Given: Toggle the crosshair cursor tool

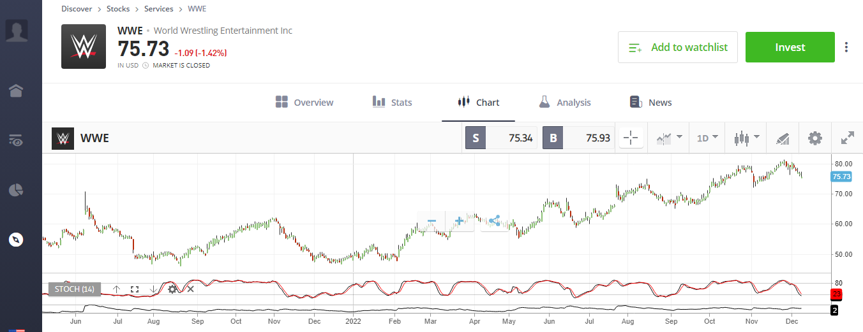Looking at the screenshot, I should 631,138.
